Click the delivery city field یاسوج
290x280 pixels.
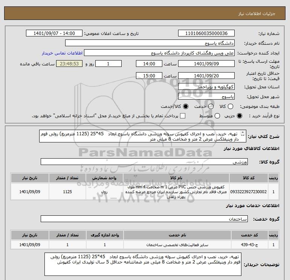[x=206, y=97]
